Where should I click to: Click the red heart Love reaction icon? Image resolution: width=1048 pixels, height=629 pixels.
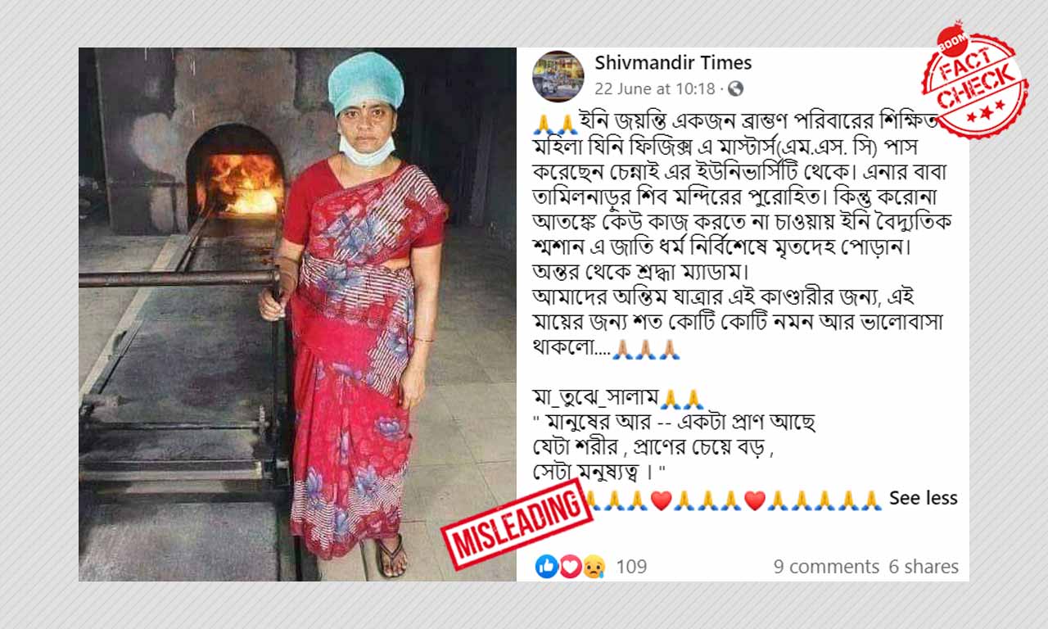click(x=570, y=566)
